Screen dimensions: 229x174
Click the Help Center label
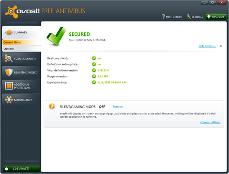point(174,17)
